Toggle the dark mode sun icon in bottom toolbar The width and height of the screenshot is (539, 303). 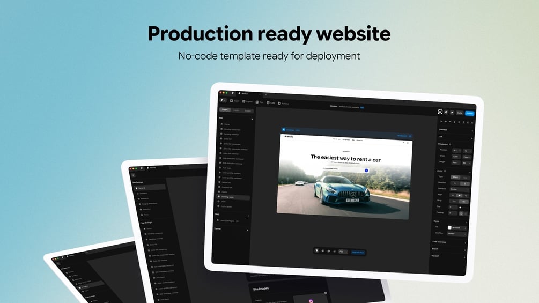(334, 251)
